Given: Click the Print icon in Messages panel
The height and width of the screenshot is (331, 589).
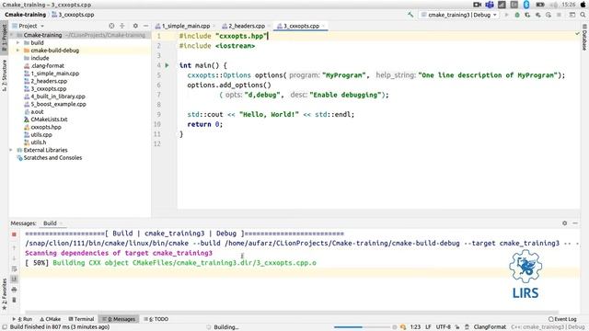Looking at the screenshot, I should pos(15,290).
